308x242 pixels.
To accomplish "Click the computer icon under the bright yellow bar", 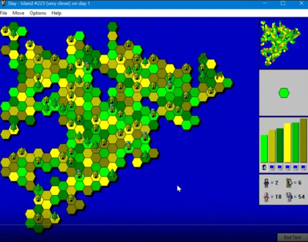I will click(x=287, y=167).
